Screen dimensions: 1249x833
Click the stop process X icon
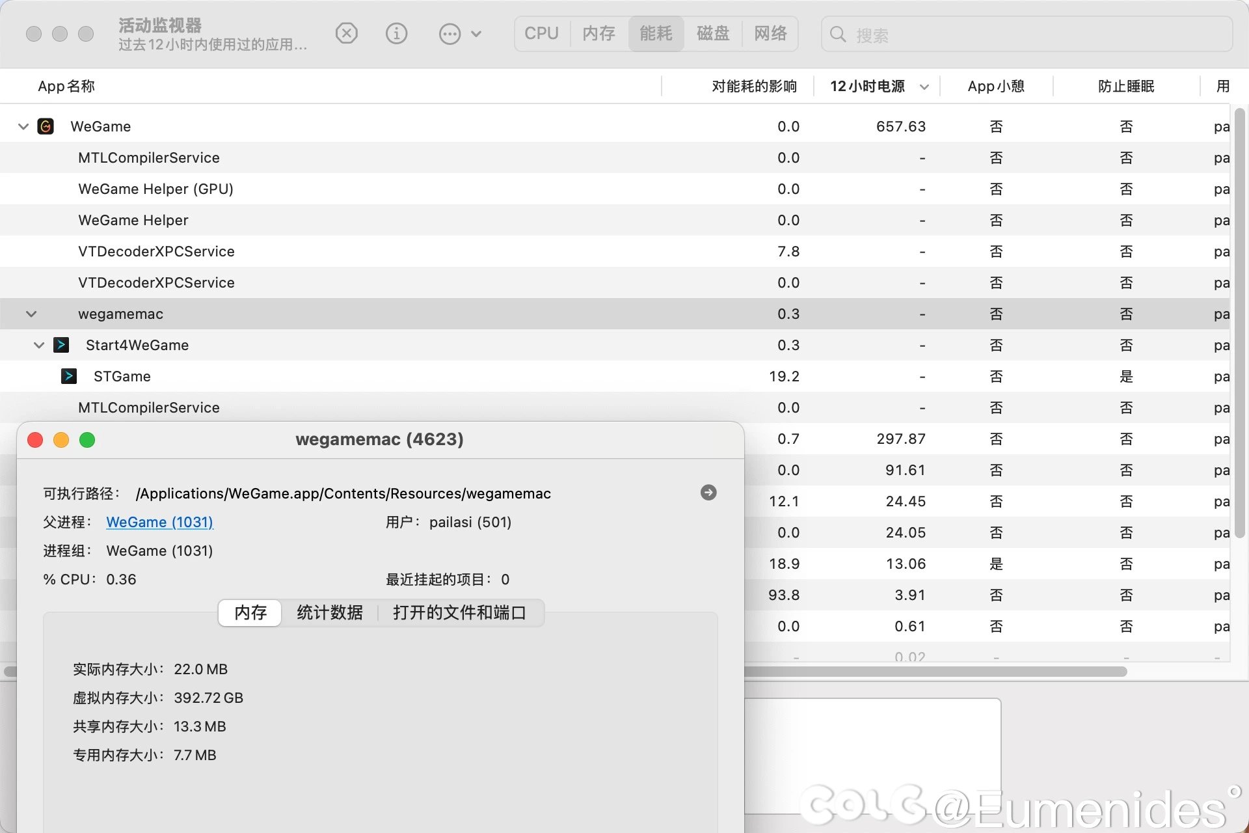tap(347, 33)
